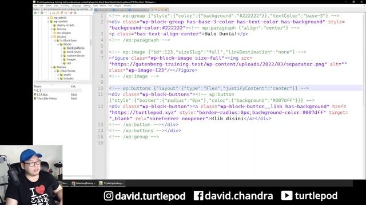Click the 'Halo Dunia!' text in line 3
This screenshot has height=205, width=366.
pyautogui.click(x=221, y=34)
